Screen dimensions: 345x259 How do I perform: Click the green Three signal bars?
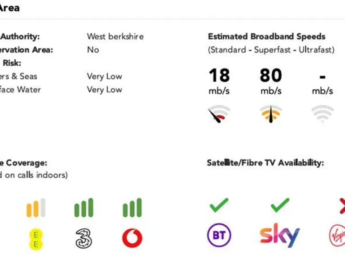click(84, 208)
